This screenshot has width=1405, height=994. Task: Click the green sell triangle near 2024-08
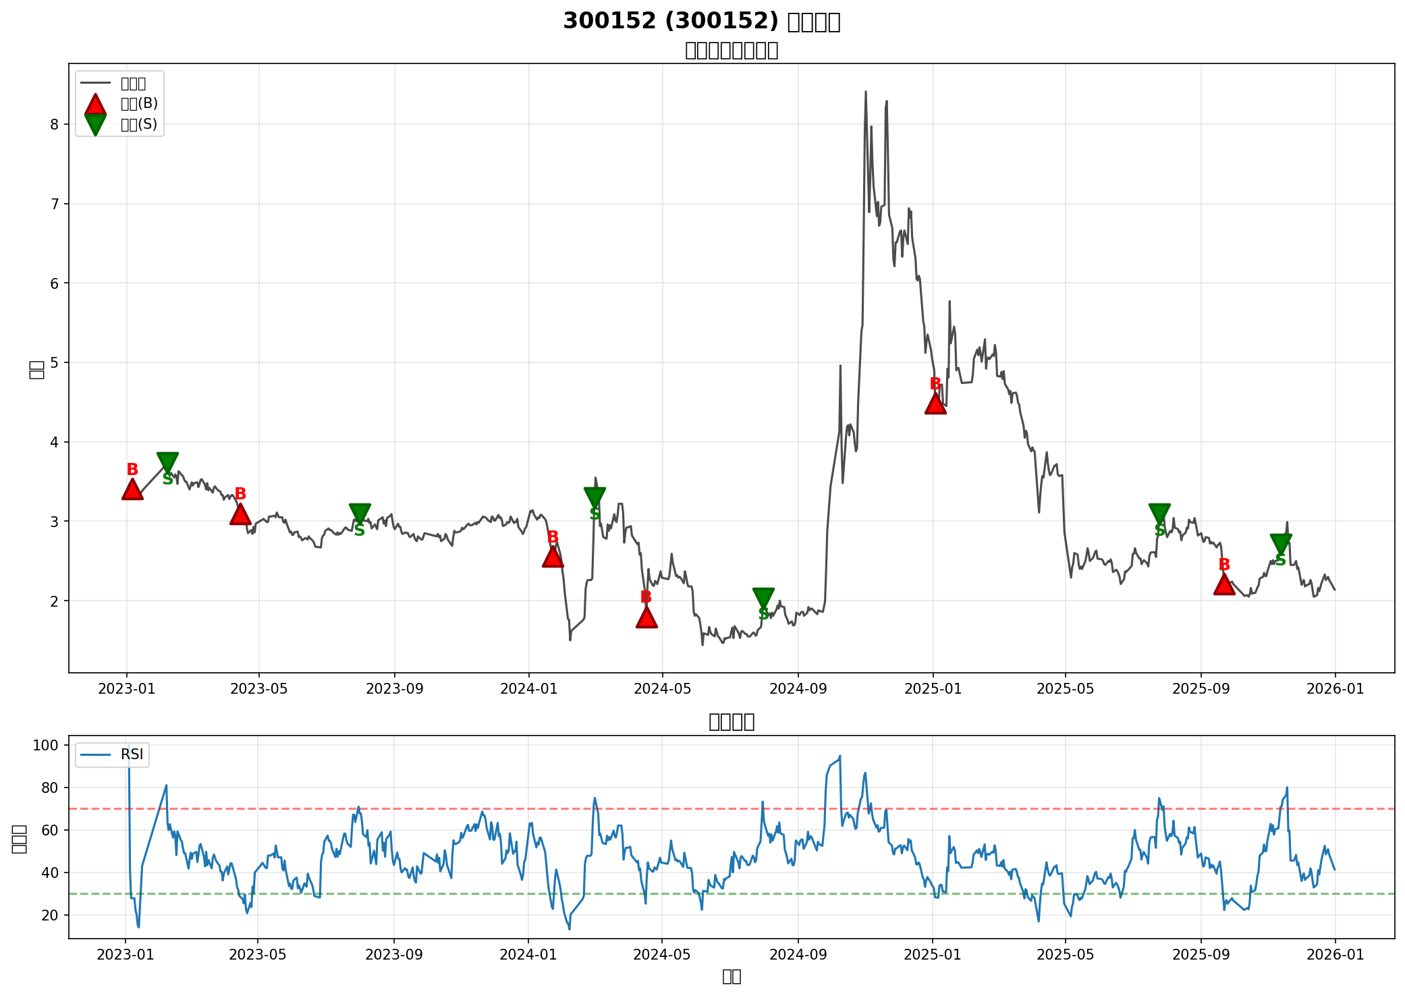point(763,597)
